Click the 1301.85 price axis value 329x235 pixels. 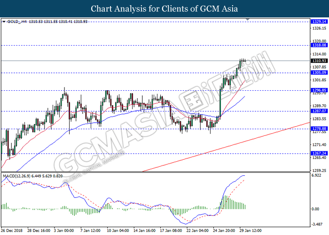[319, 80]
